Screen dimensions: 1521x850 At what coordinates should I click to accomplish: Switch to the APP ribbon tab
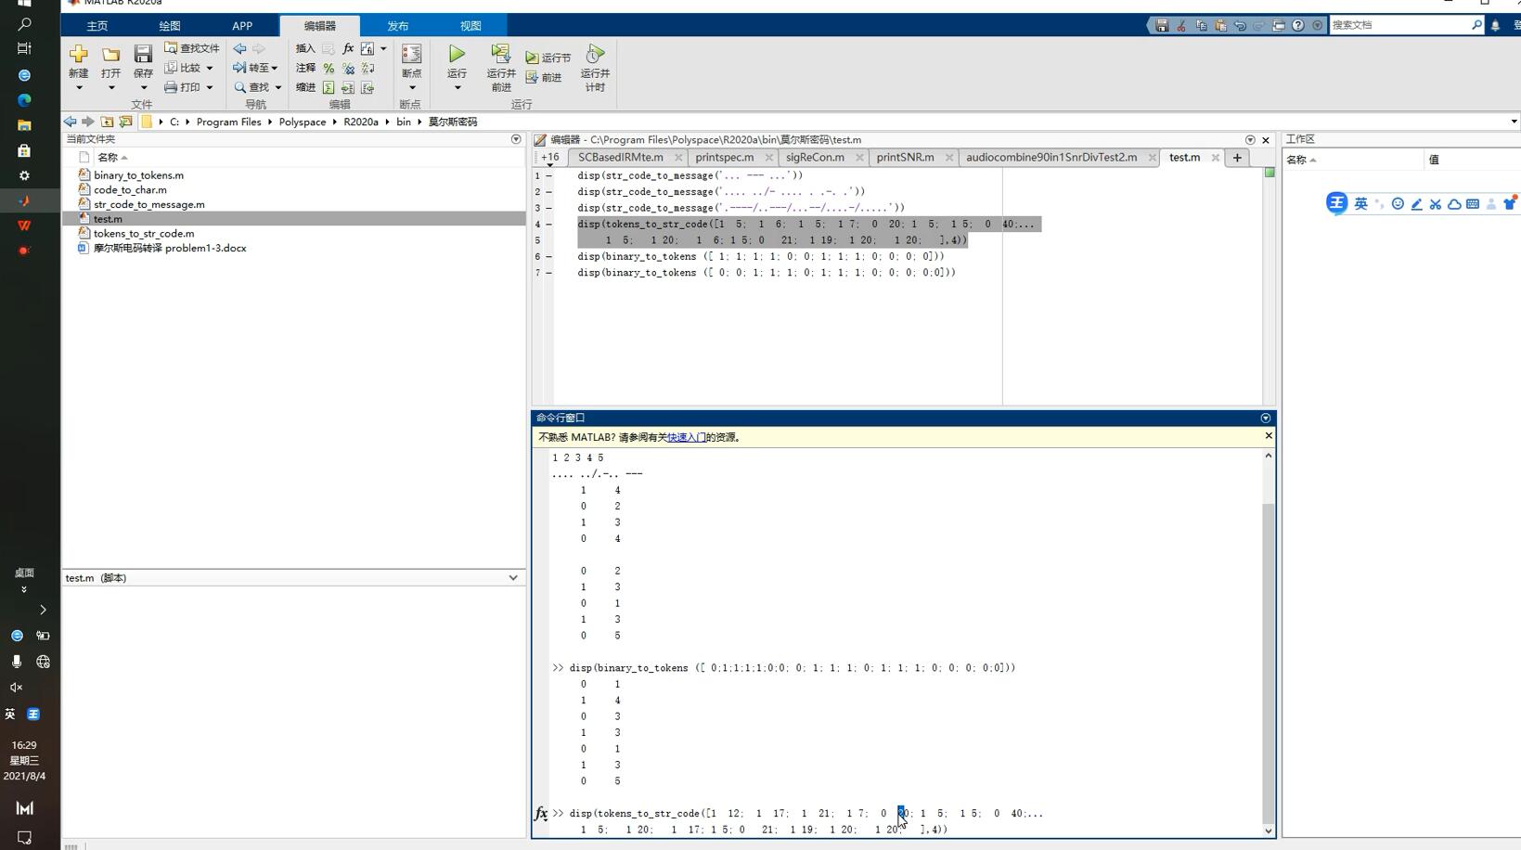242,26
